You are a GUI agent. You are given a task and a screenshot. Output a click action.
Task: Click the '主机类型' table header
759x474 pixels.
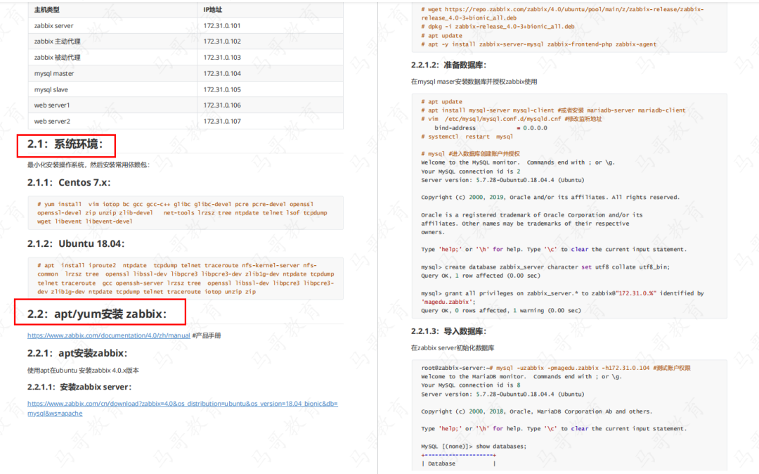click(x=112, y=10)
